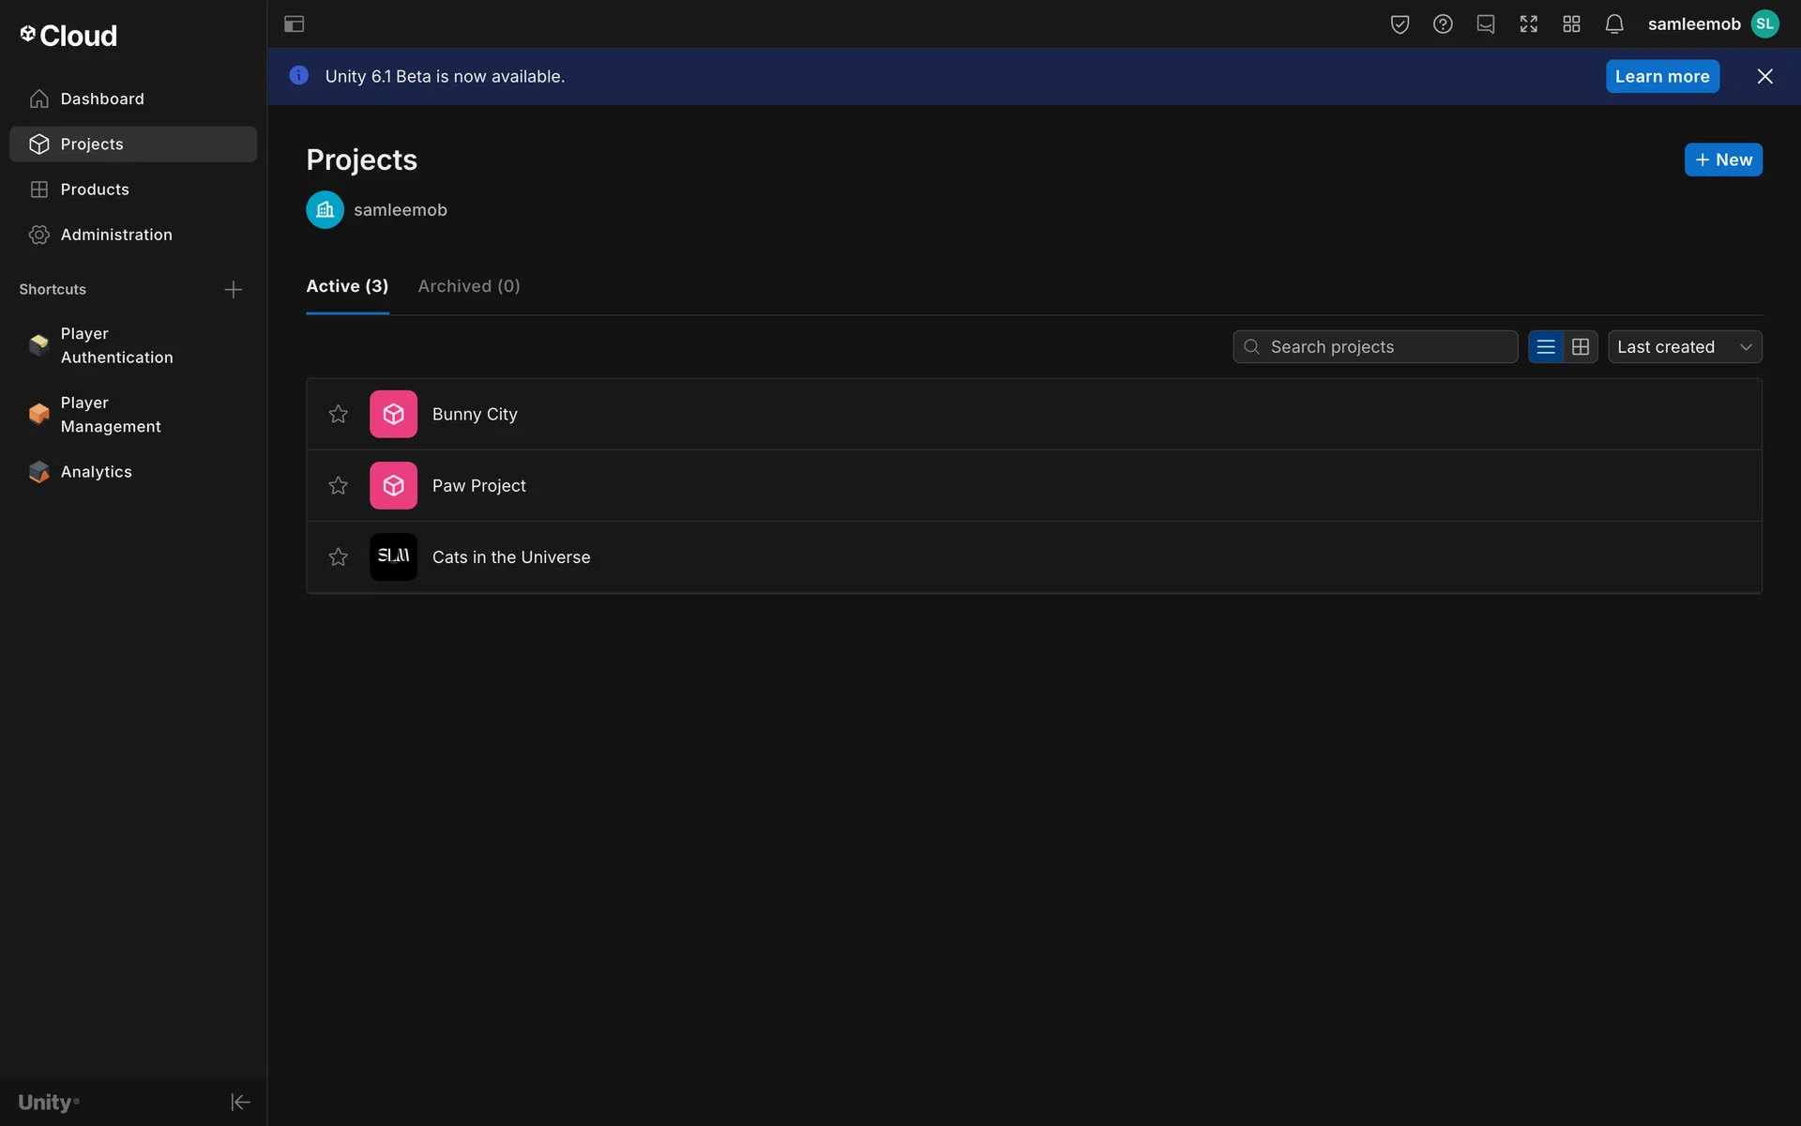Open the apps grid icon in header
This screenshot has width=1801, height=1126.
click(x=1571, y=24)
